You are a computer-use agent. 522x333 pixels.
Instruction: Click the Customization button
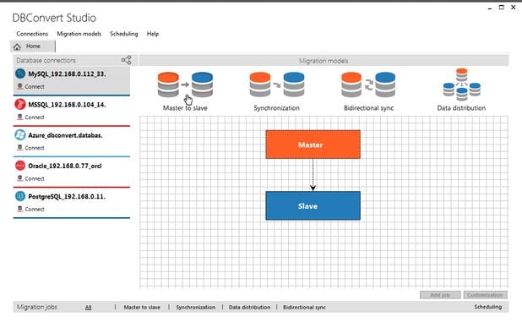pyautogui.click(x=486, y=295)
